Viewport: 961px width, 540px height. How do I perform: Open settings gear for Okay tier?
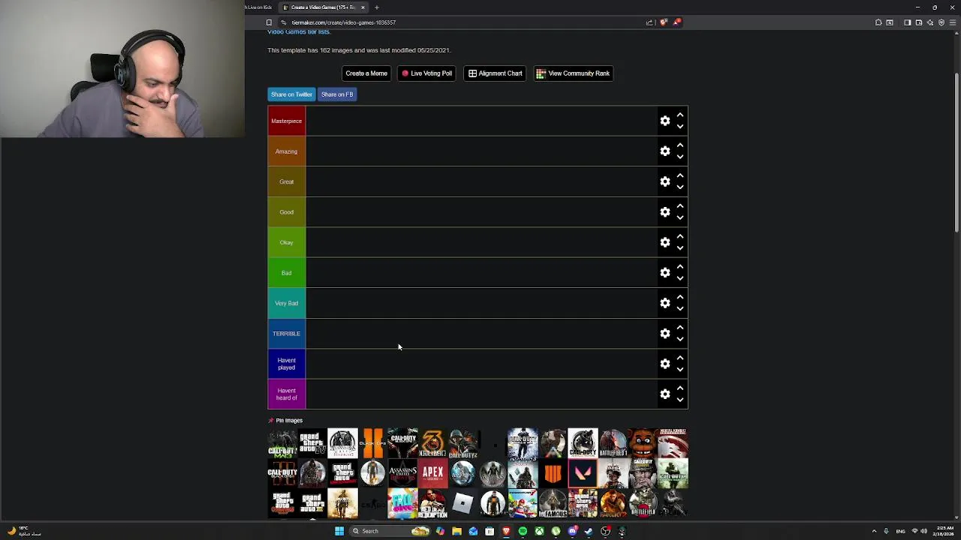(664, 242)
